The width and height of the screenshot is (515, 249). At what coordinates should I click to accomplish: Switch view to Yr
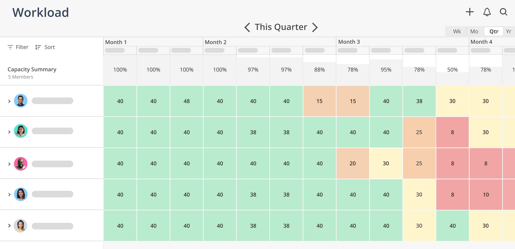point(509,31)
